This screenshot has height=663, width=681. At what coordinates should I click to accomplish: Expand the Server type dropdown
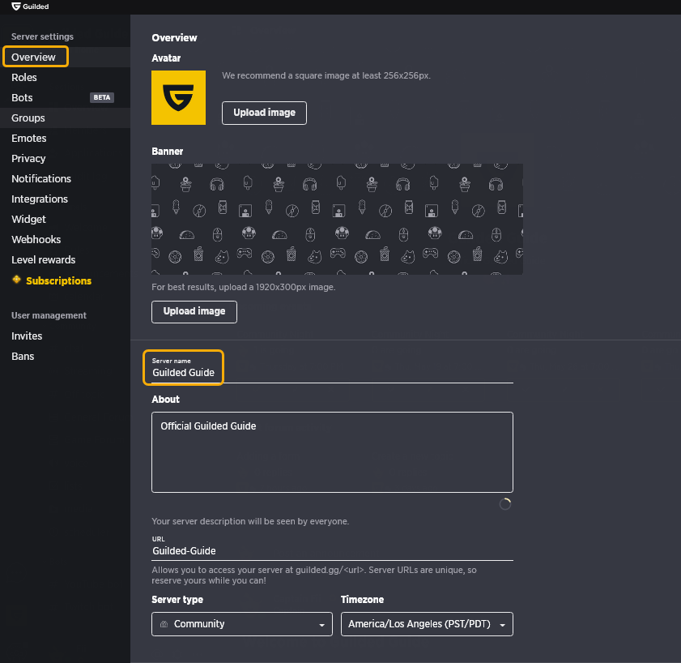coord(242,624)
